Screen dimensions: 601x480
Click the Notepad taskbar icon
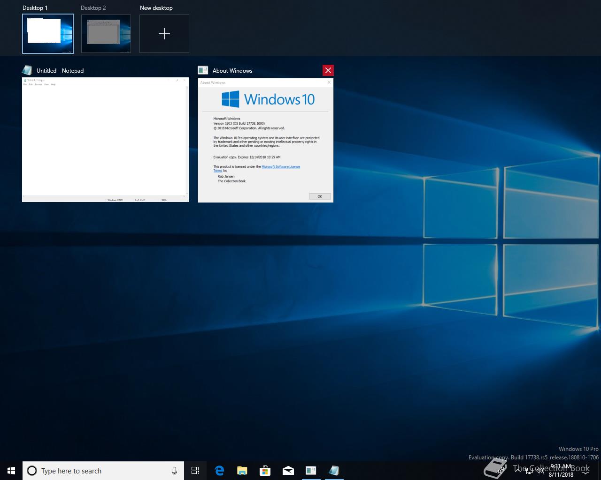coord(334,471)
